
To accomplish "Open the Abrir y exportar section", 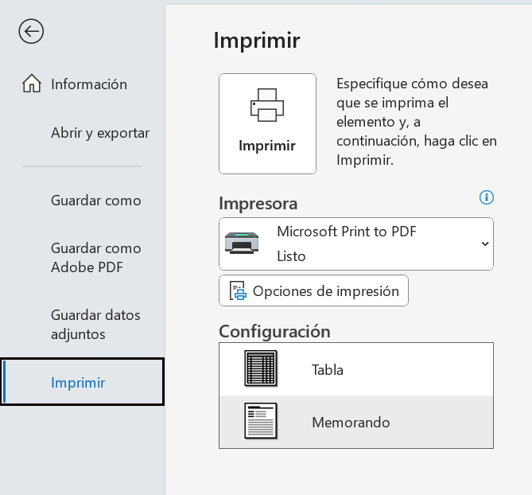I will coord(100,133).
